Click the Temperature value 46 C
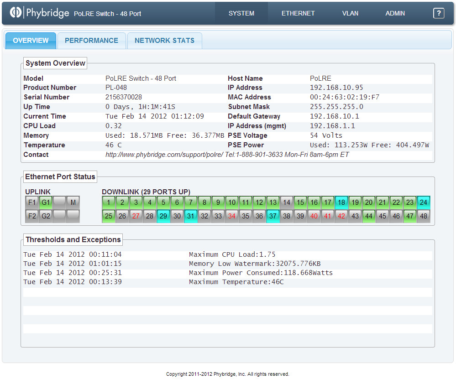 pyautogui.click(x=113, y=145)
